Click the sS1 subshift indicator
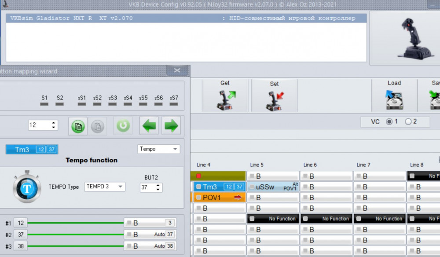This screenshot has width=440, height=257. (82, 104)
